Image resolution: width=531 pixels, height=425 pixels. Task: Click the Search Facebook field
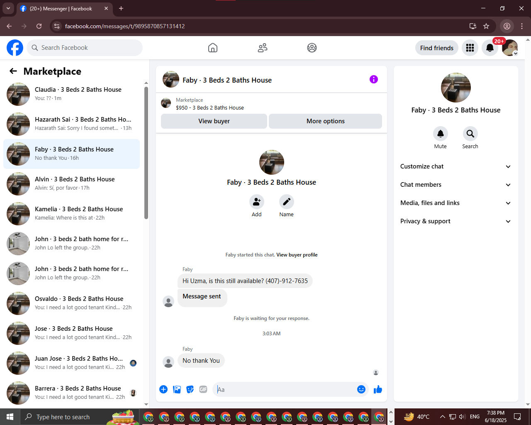(x=85, y=48)
